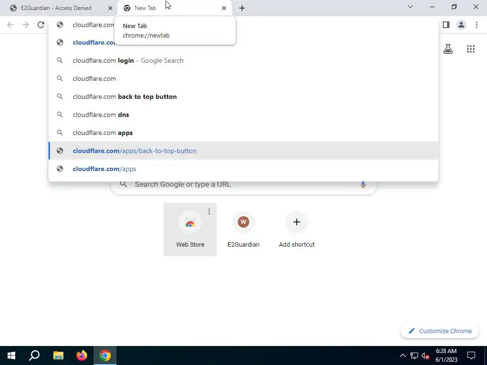
Task: Close the New Tab tab
Action: pos(224,8)
